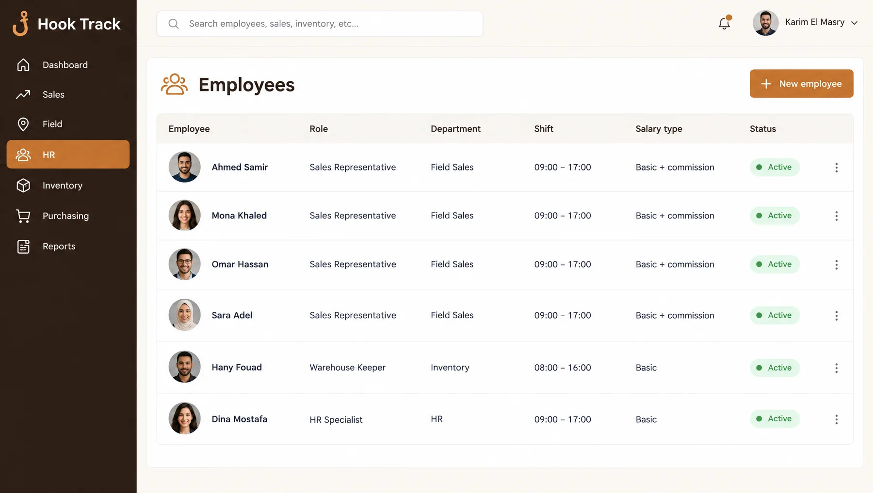Click Sara Adel's profile photo
The height and width of the screenshot is (493, 873).
tap(184, 315)
